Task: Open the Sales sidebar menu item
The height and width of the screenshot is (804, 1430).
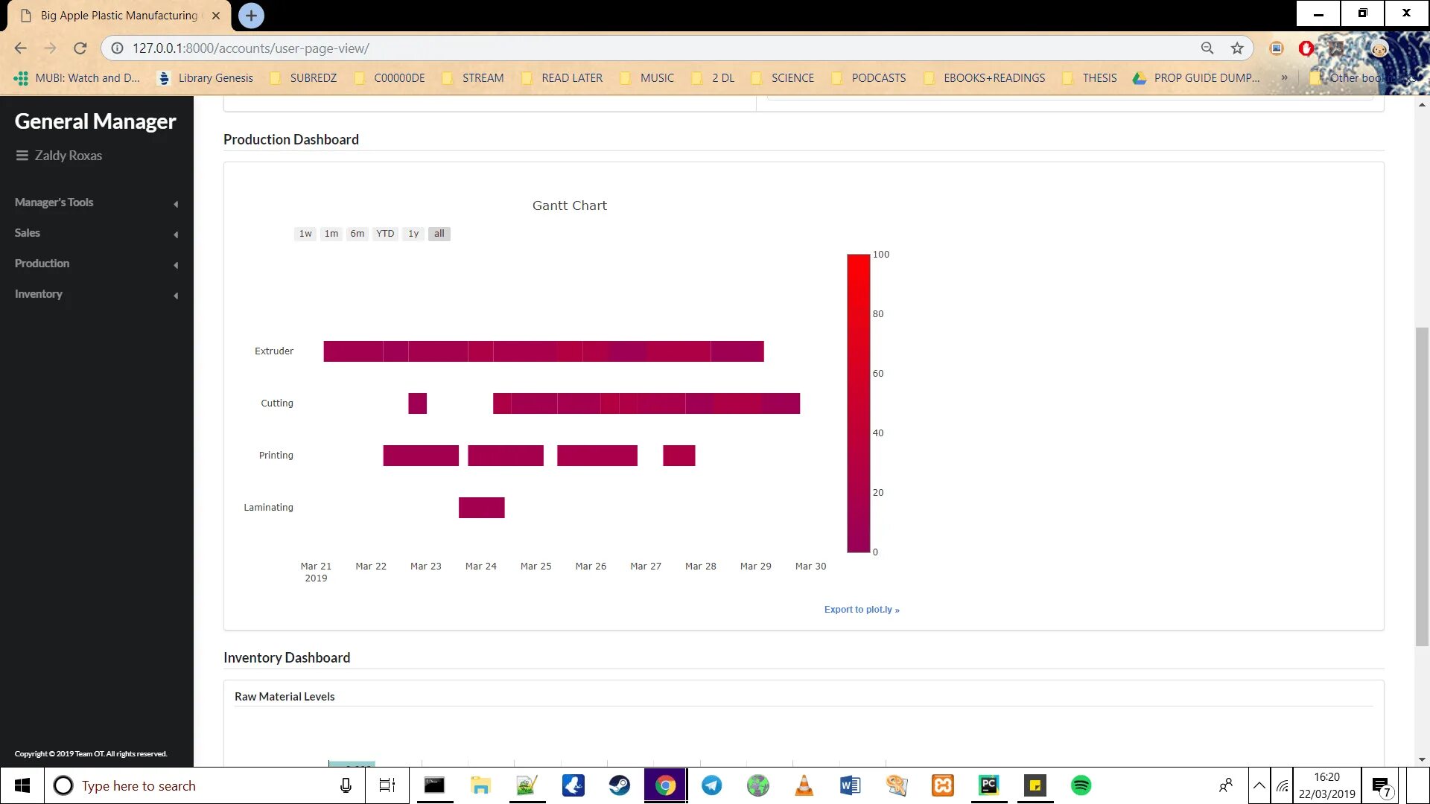Action: (28, 233)
